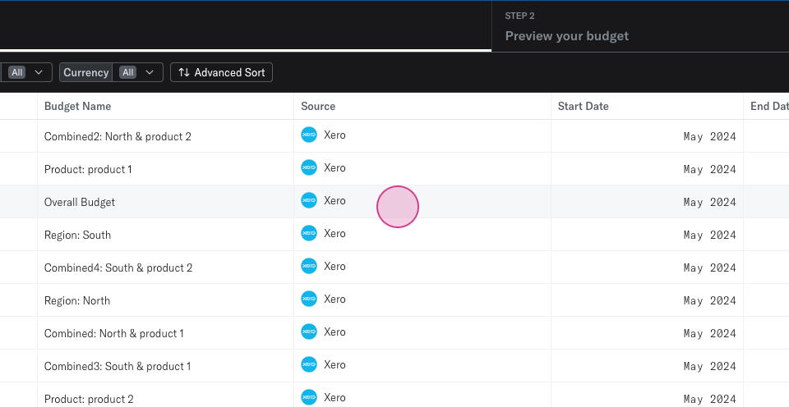Click May 2024 date in Region: North row
789x407 pixels.
tap(709, 300)
